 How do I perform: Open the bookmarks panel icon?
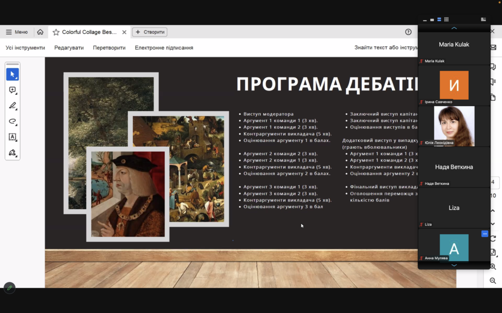click(493, 82)
